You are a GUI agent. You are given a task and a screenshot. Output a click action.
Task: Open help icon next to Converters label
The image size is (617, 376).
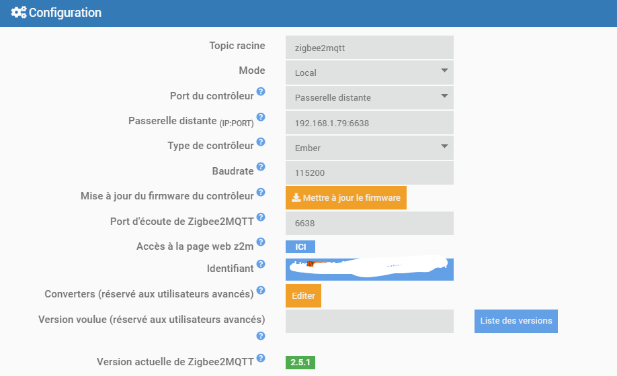(261, 290)
